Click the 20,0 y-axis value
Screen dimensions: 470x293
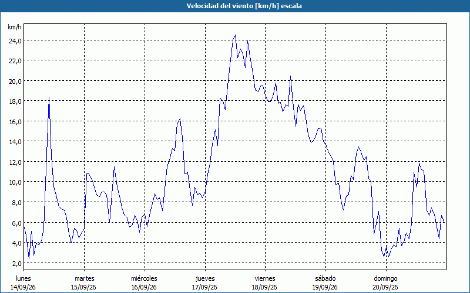point(15,81)
